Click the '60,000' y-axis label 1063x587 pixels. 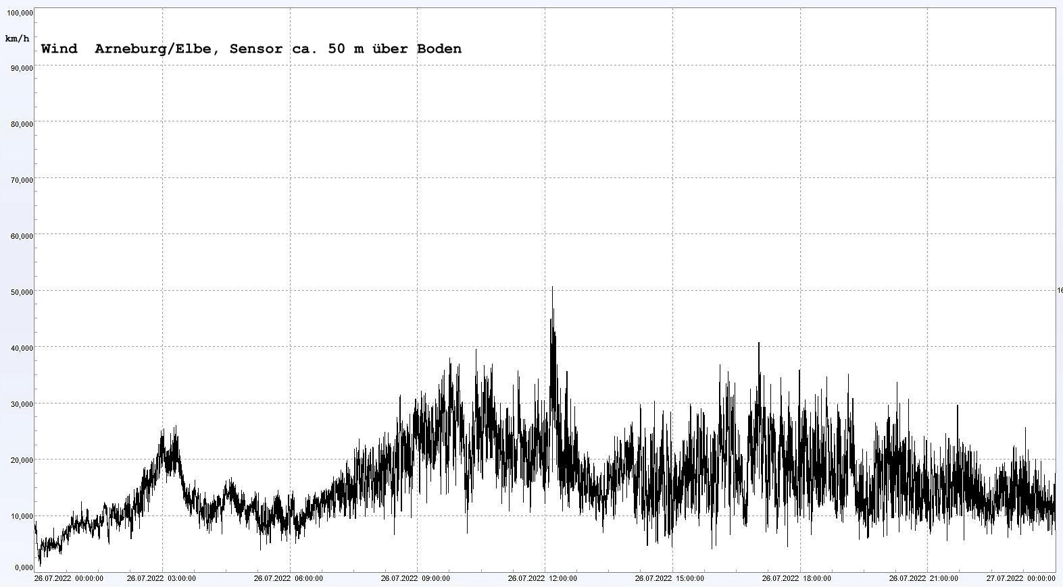(22, 235)
